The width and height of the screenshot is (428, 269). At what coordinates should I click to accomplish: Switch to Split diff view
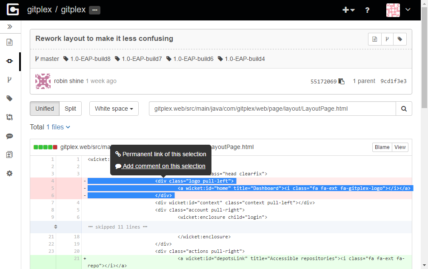(x=71, y=109)
